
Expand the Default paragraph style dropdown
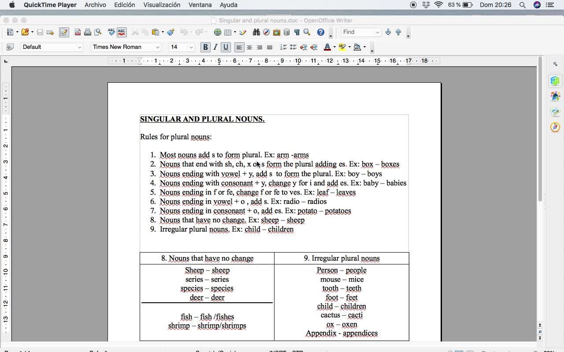79,47
